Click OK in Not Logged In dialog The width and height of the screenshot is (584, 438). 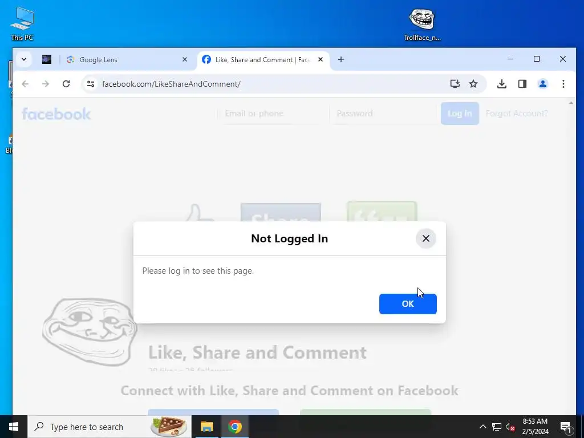pyautogui.click(x=408, y=304)
